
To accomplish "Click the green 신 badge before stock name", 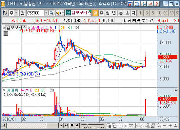I will click(68, 13).
